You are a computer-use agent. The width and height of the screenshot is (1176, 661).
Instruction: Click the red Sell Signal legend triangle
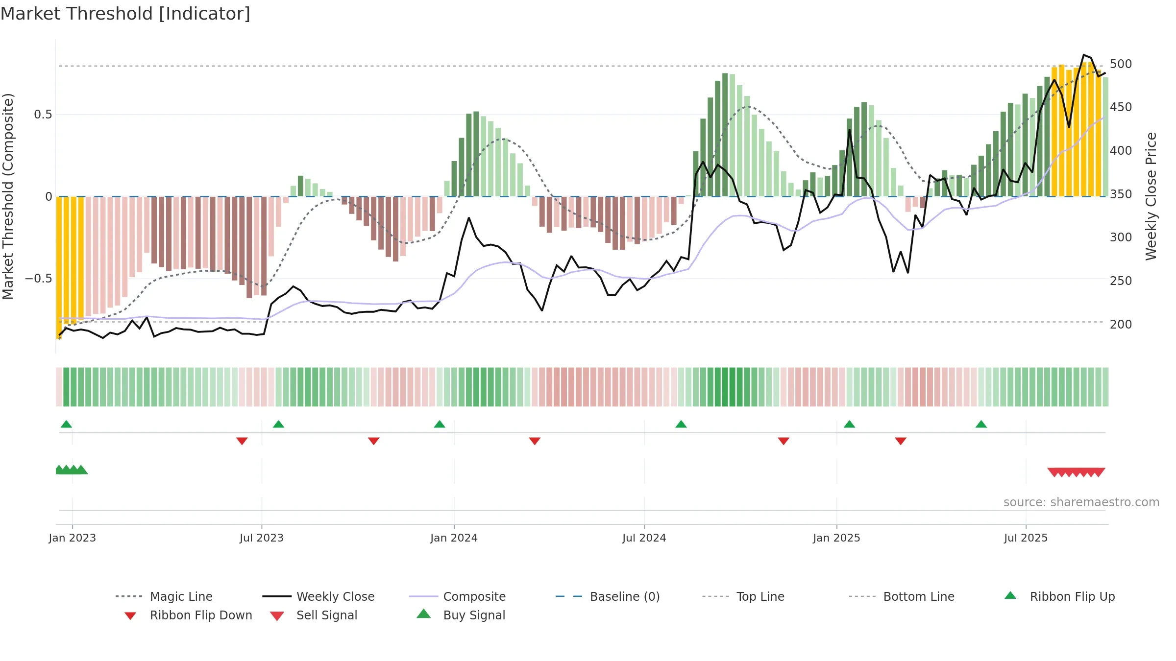coord(277,616)
